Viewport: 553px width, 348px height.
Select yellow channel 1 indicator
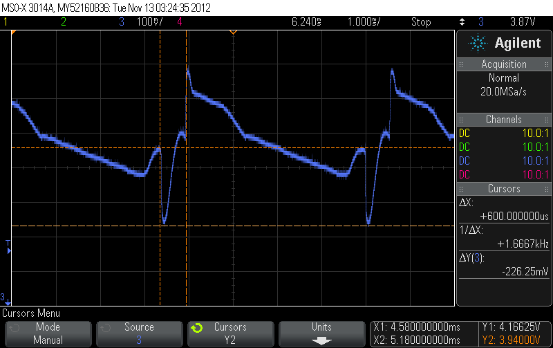click(6, 22)
